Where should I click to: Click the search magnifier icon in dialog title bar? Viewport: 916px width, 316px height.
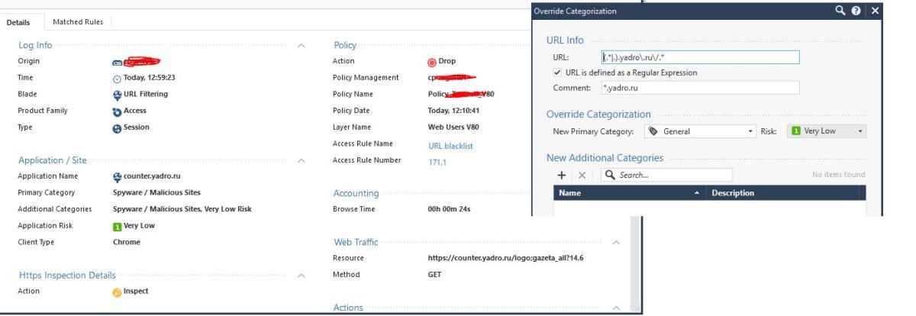click(840, 11)
